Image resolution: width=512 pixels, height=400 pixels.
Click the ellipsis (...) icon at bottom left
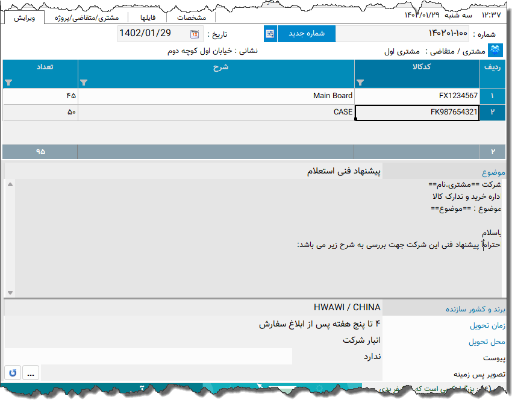pyautogui.click(x=30, y=372)
